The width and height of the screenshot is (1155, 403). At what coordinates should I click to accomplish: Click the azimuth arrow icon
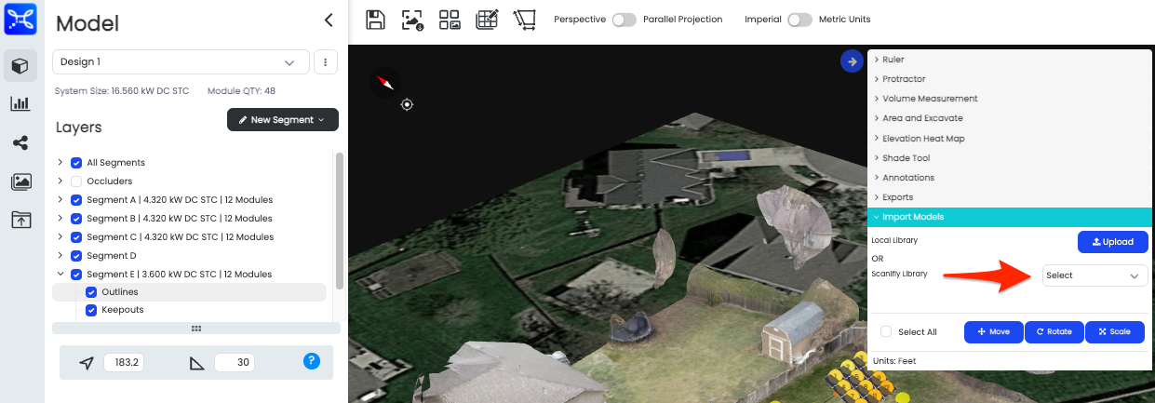[87, 363]
